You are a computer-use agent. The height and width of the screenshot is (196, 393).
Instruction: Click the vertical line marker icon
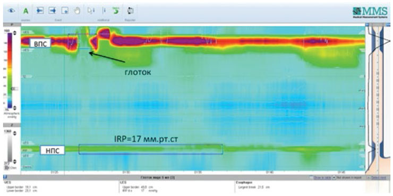pyautogui.click(x=105, y=11)
